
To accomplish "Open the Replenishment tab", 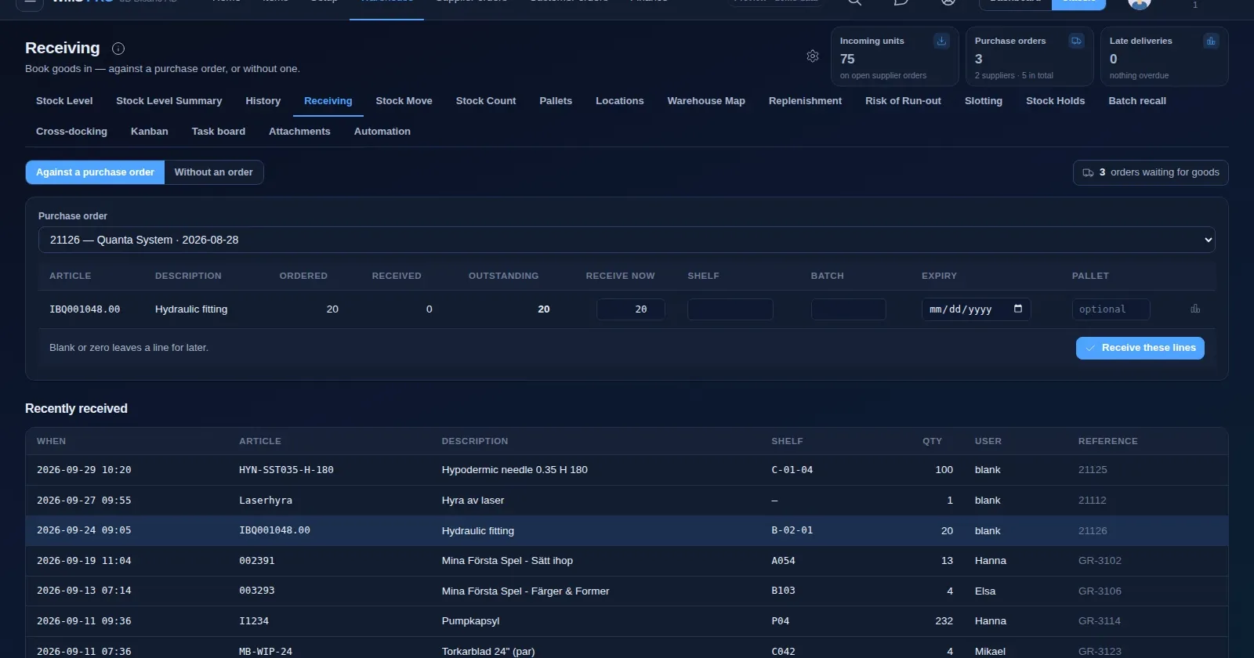I will 805,101.
